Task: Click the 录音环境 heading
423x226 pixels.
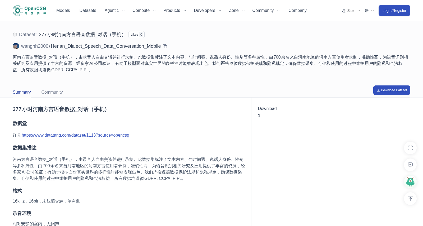Action: 22,213
